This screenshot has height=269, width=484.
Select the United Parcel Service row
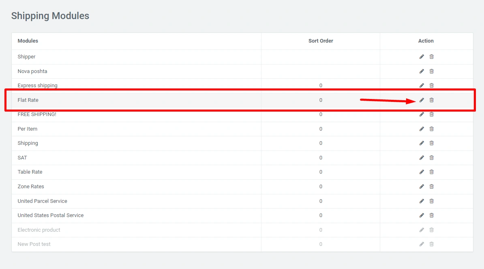43,201
